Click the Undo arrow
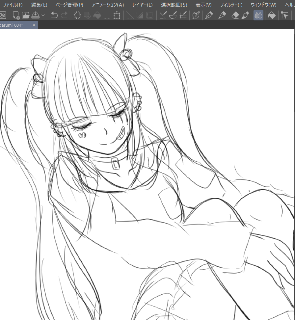 point(54,15)
